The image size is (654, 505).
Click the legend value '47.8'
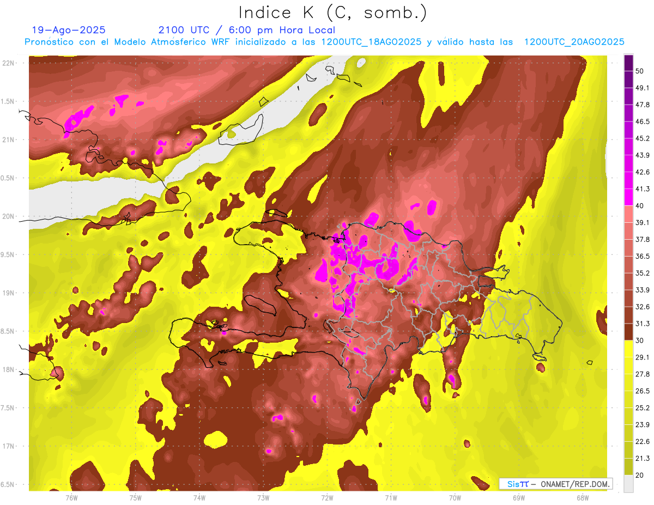pyautogui.click(x=643, y=105)
